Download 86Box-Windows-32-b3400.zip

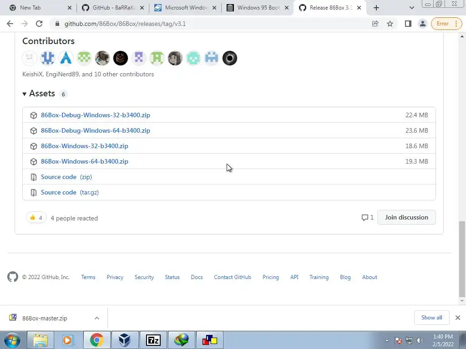[x=84, y=146]
